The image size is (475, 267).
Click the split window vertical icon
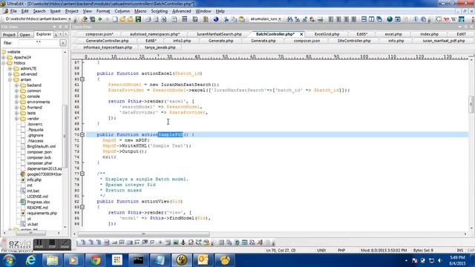[x=371, y=19]
